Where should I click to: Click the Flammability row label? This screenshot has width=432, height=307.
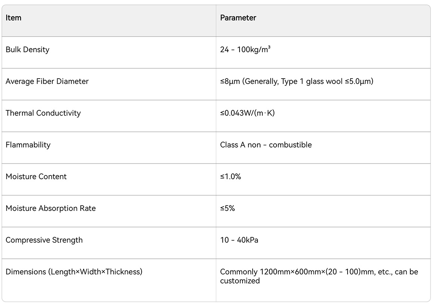point(28,145)
